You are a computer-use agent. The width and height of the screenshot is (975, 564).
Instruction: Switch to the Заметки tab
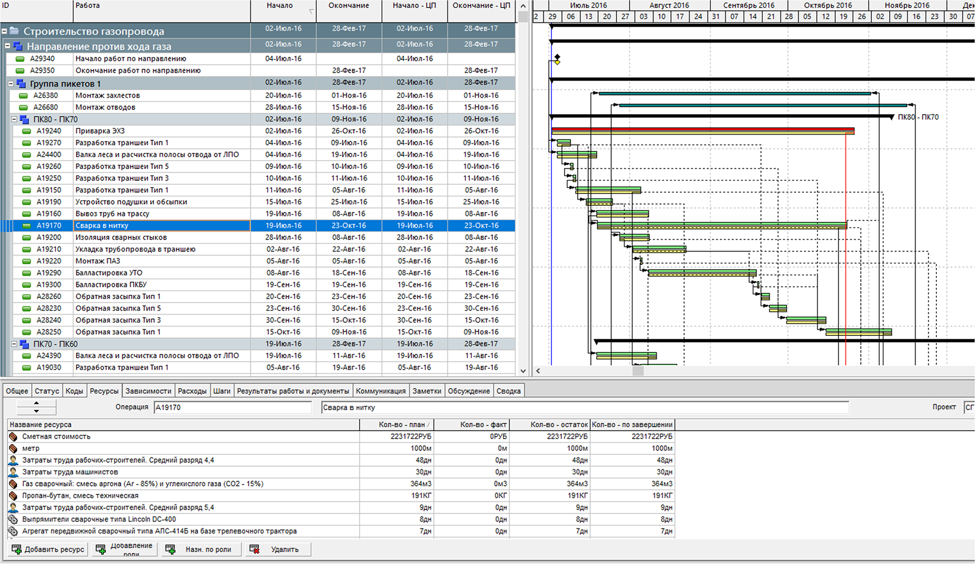pos(427,391)
